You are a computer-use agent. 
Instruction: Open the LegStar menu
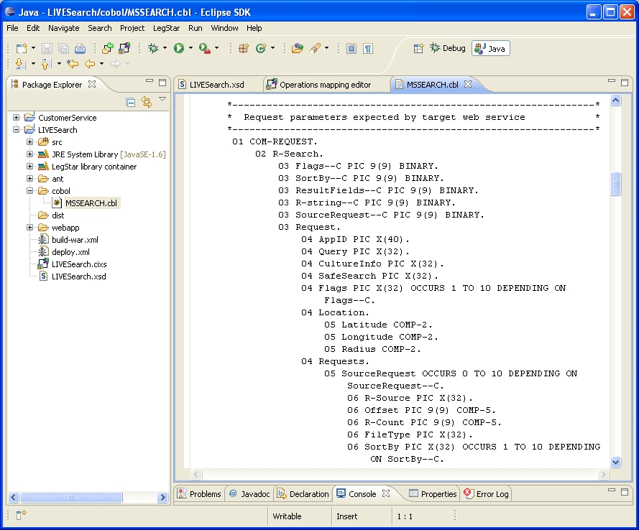click(x=166, y=28)
